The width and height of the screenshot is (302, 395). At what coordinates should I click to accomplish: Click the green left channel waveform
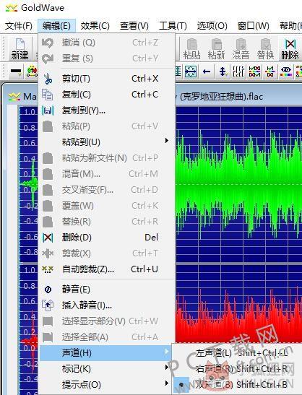pyautogui.click(x=238, y=184)
